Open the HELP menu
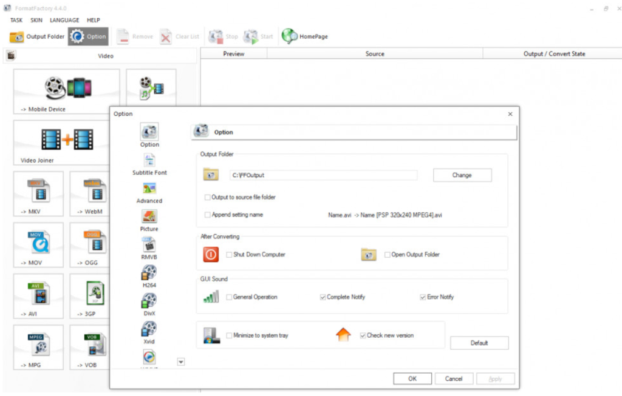Viewport: 622px width, 396px height. (94, 20)
